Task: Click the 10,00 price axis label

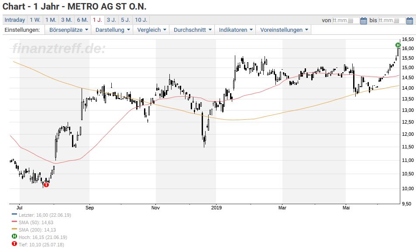Action: pyautogui.click(x=408, y=188)
